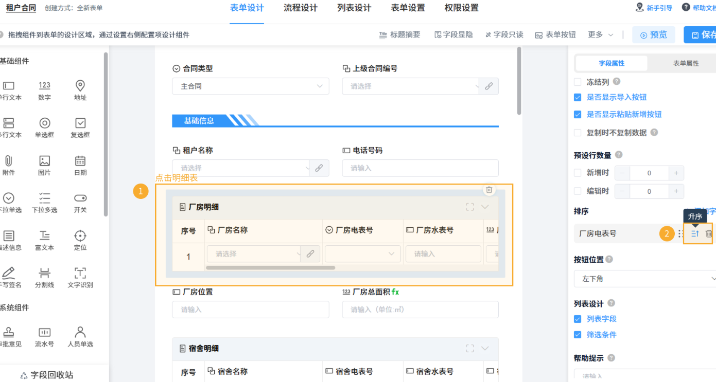Open the 上级合同编号 select box
Image resolution: width=716 pixels, height=382 pixels.
click(411, 86)
